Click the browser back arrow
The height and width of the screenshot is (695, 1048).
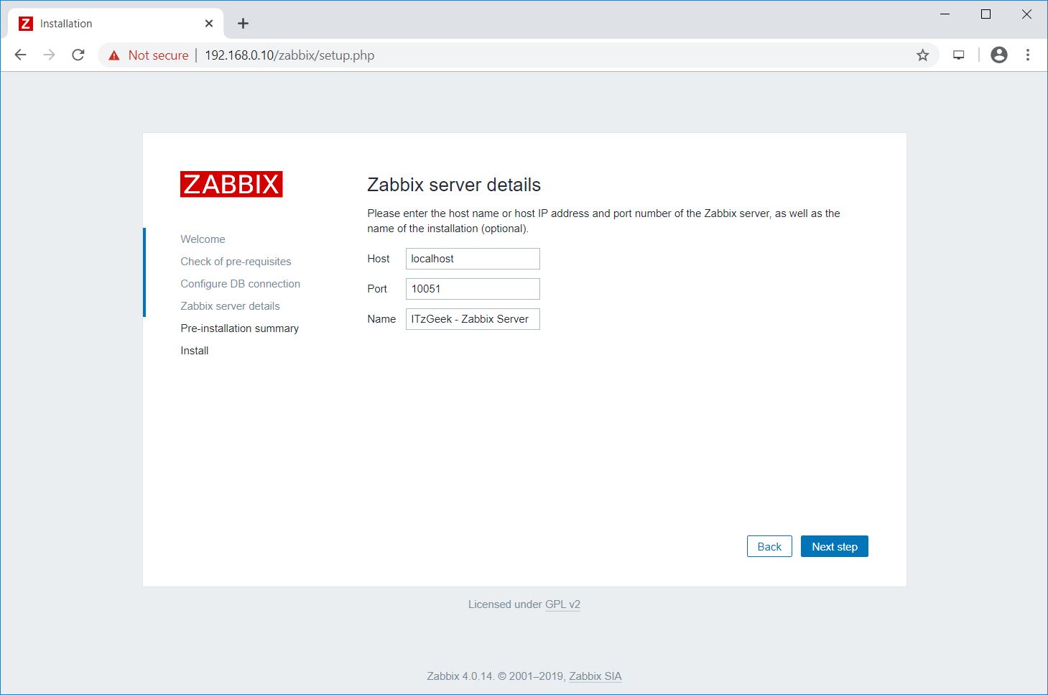[x=20, y=55]
